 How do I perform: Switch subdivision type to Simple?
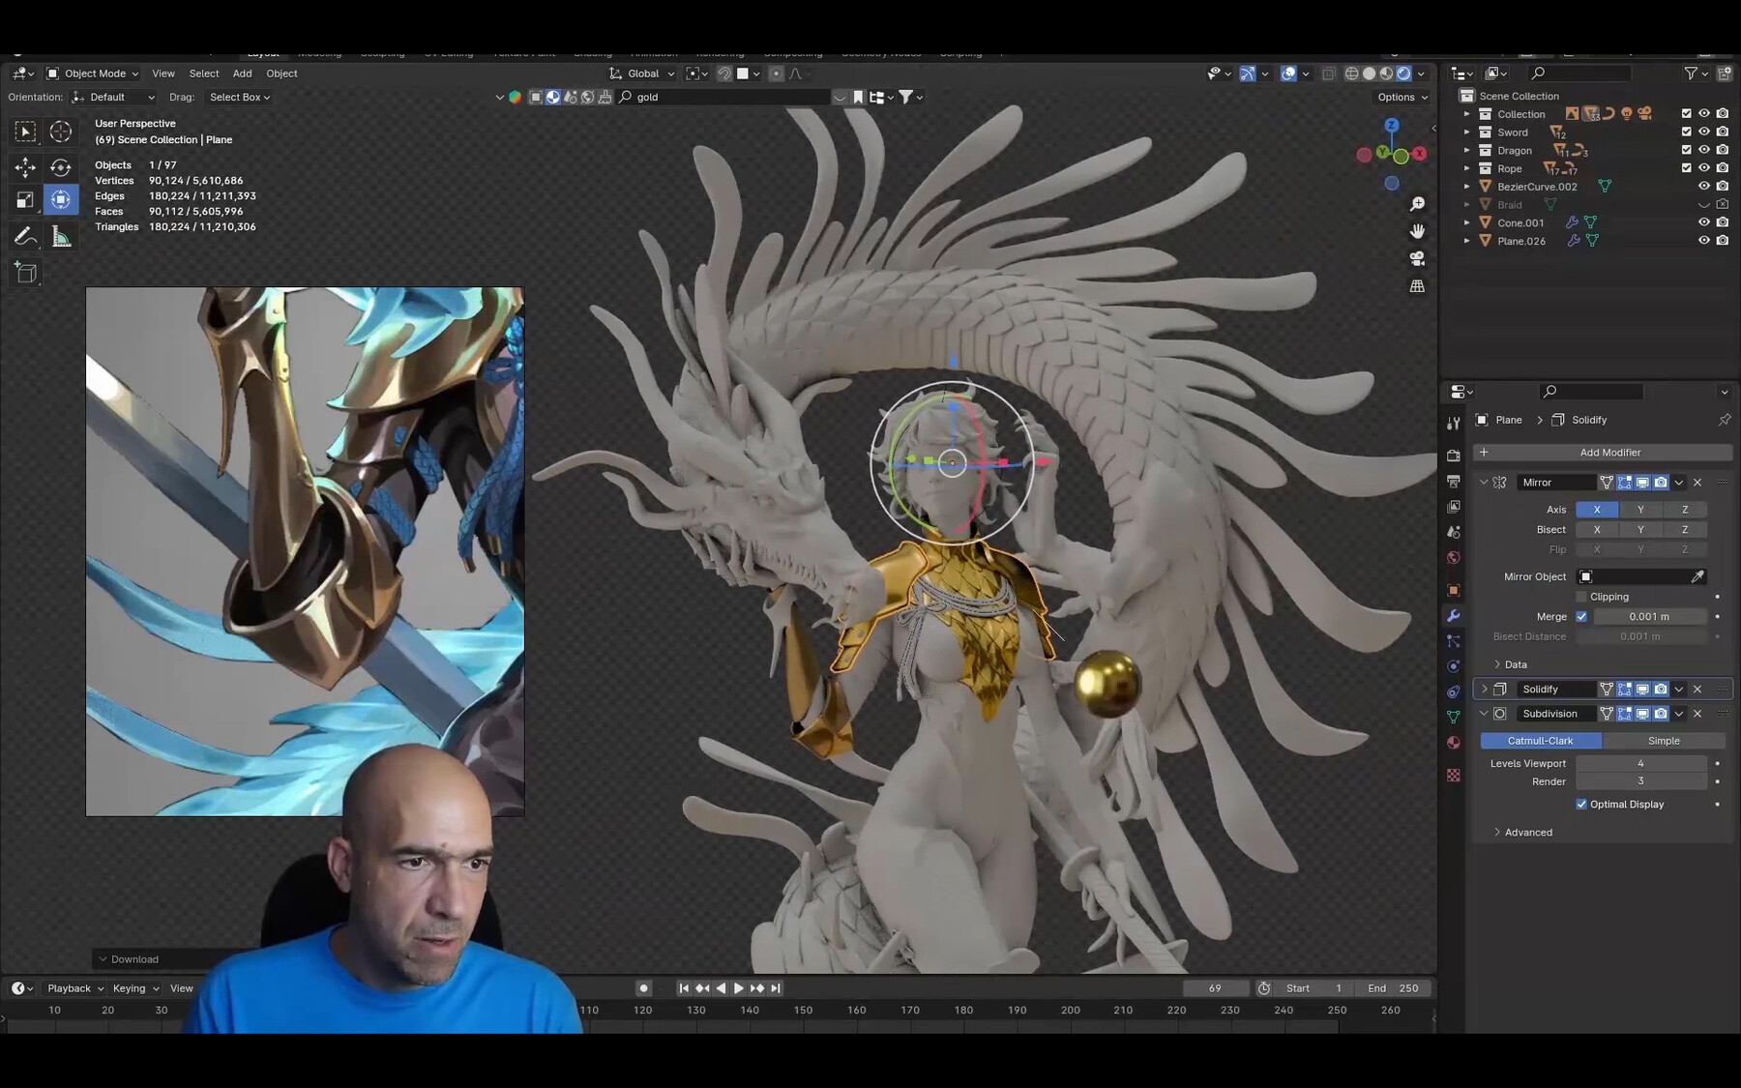(1664, 741)
